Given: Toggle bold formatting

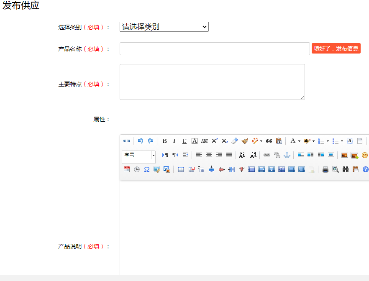Looking at the screenshot, I should (164, 141).
